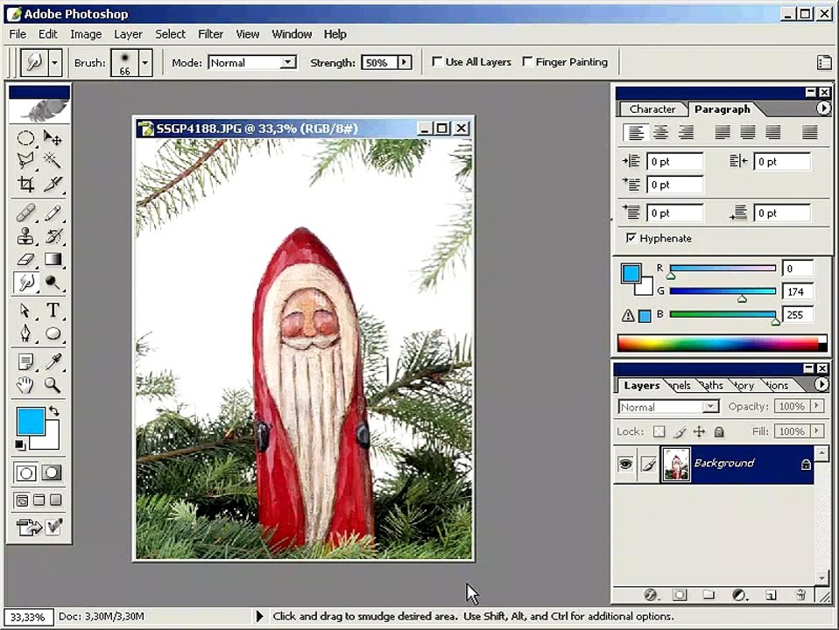839x630 pixels.
Task: Open the File menu
Action: point(18,34)
